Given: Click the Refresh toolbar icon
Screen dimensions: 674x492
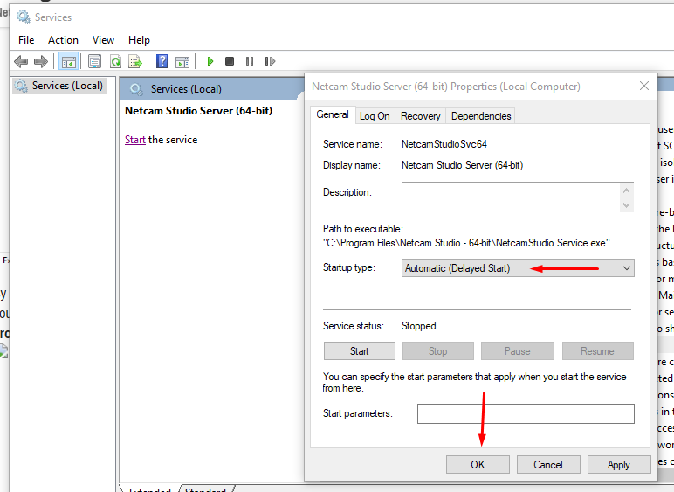Looking at the screenshot, I should 115,61.
